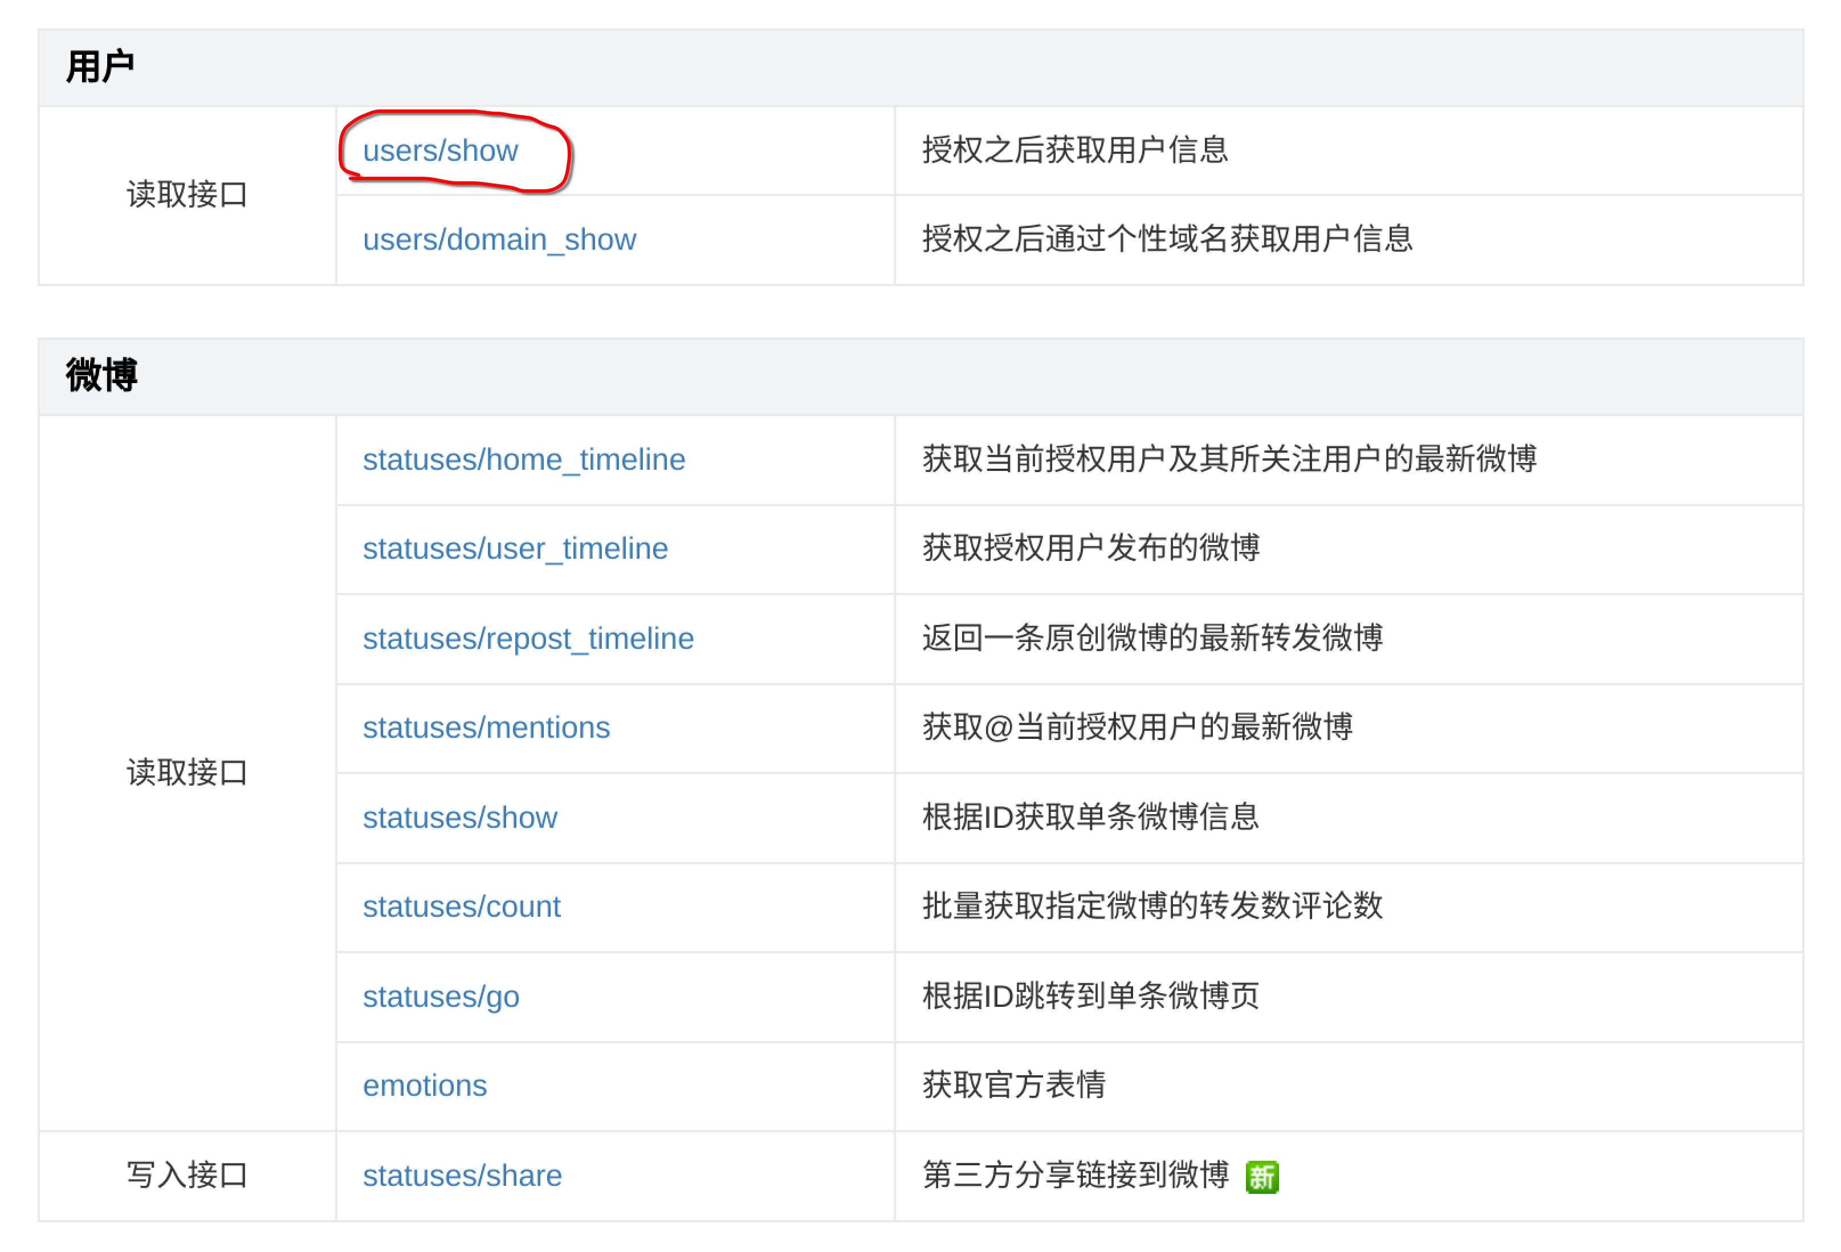1841x1252 pixels.
Task: Click the 写入接口 row label
Action: click(187, 1175)
